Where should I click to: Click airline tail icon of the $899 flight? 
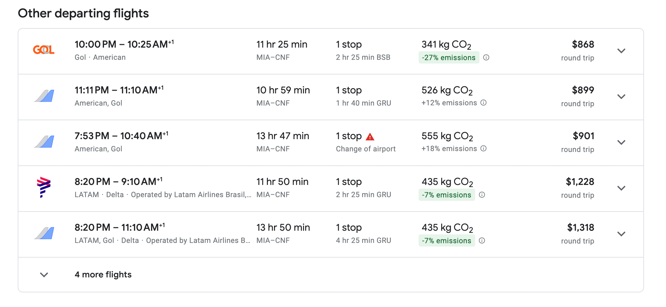pyautogui.click(x=44, y=96)
